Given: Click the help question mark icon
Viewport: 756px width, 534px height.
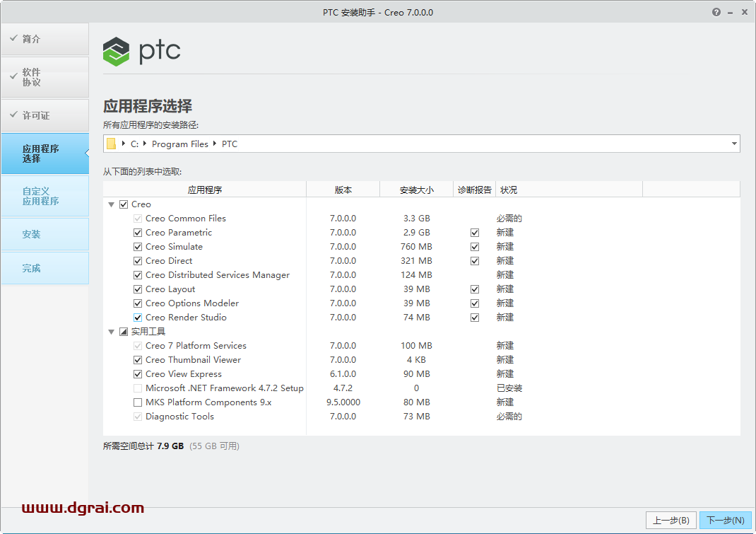Looking at the screenshot, I should (x=716, y=12).
